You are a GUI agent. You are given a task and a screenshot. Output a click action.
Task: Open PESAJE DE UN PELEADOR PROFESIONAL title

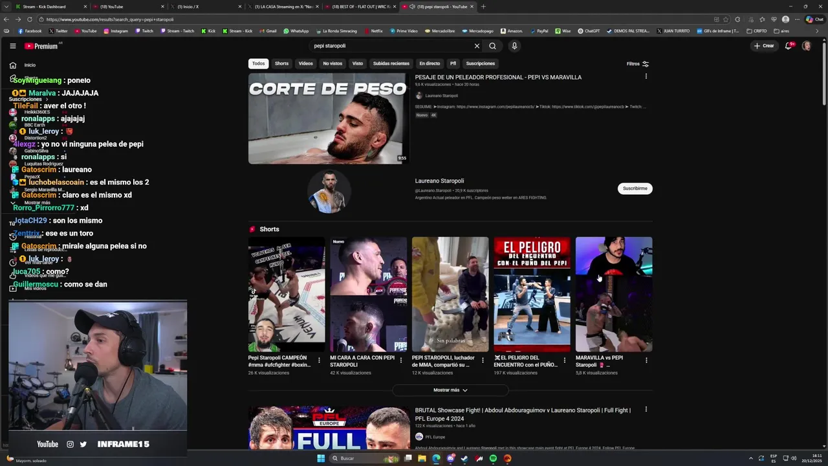point(498,77)
